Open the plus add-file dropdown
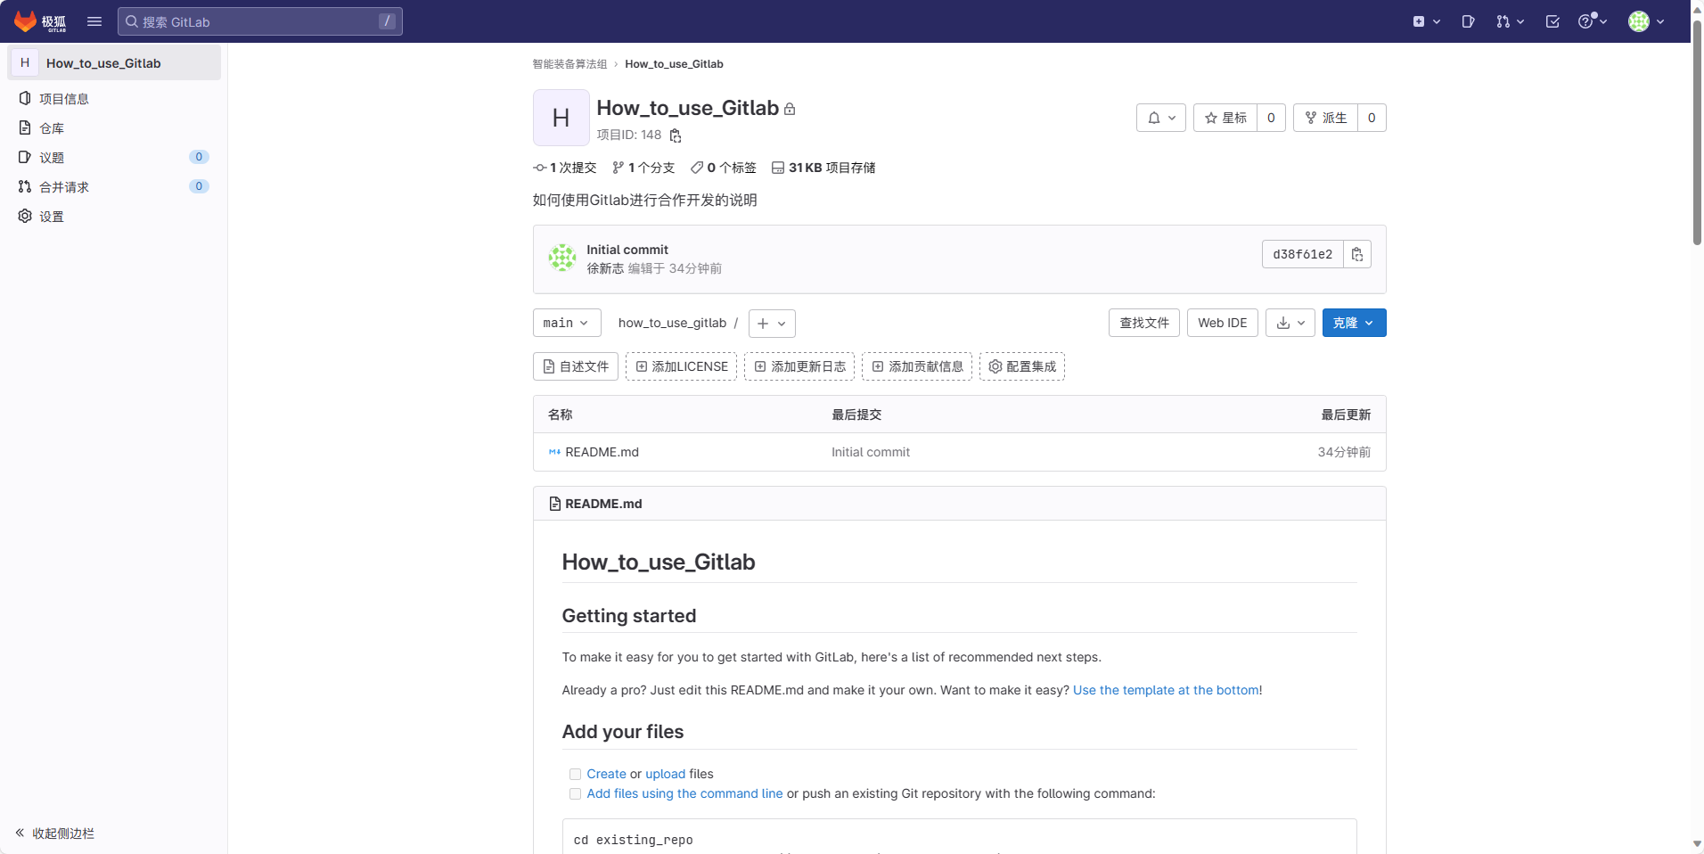The height and width of the screenshot is (854, 1704). [772, 324]
